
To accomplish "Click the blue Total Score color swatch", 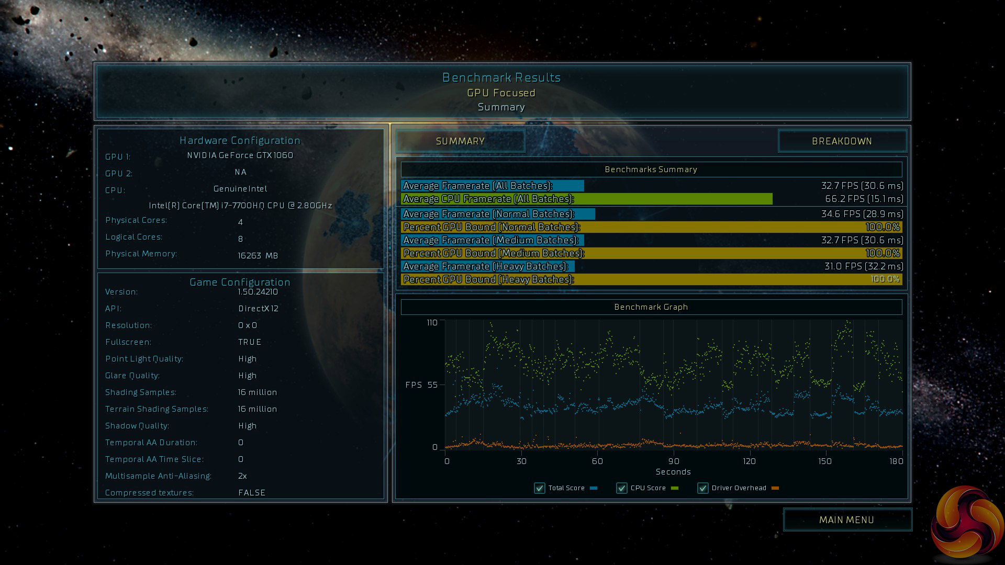I will click(x=594, y=488).
